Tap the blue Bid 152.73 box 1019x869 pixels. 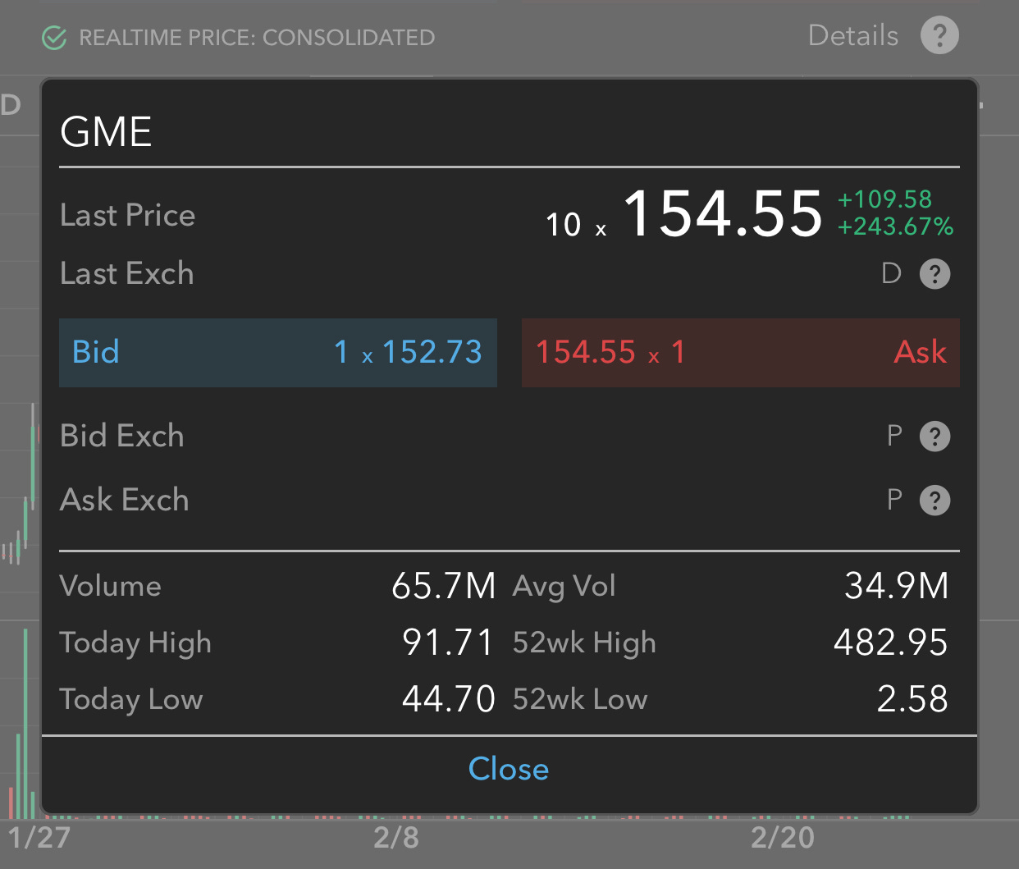pos(278,353)
